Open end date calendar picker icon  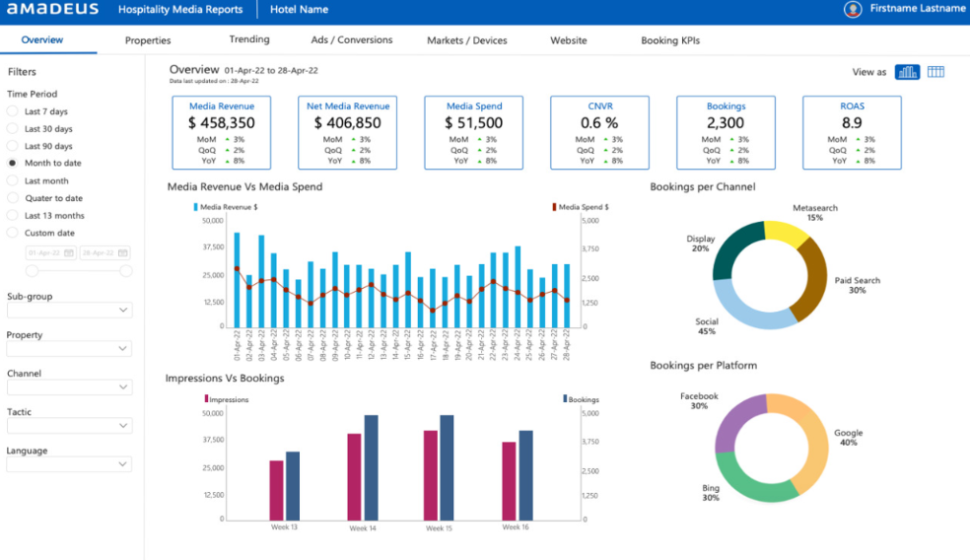click(x=122, y=252)
